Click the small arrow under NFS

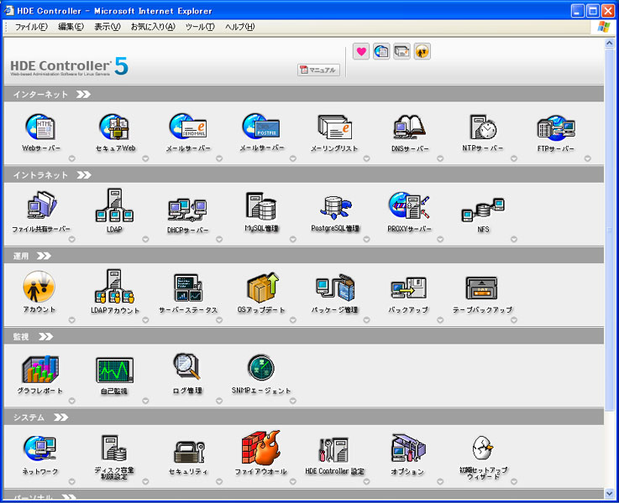click(514, 239)
